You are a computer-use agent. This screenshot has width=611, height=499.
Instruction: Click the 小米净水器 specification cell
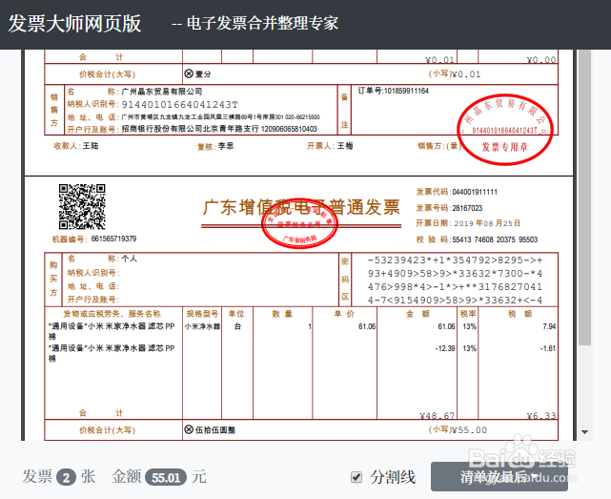coord(202,326)
